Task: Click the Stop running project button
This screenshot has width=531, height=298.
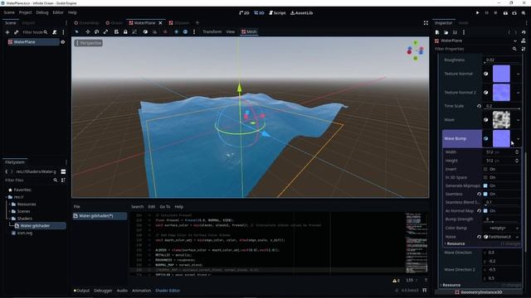Action: (495, 13)
